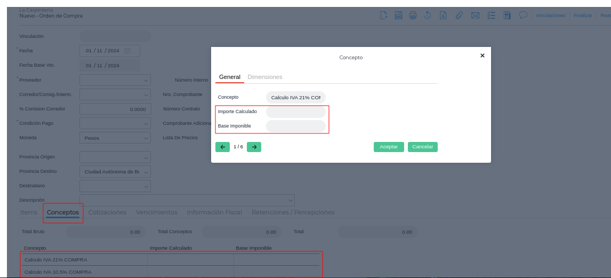Click the paperclip attachment icon
Screen dimensions: 611x278
(x=459, y=15)
